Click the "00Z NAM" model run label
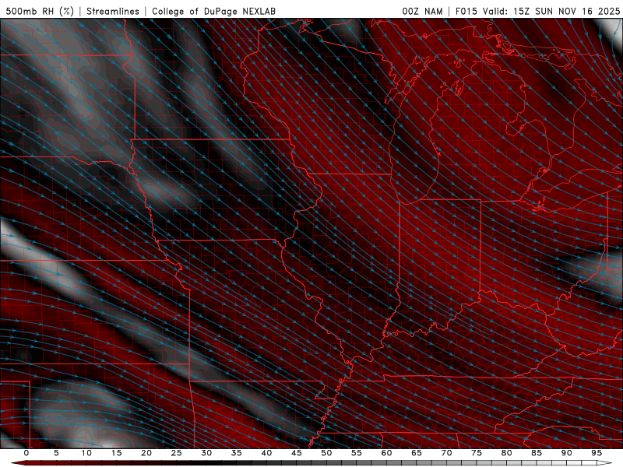Viewport: 623px width, 467px height. 422,11
